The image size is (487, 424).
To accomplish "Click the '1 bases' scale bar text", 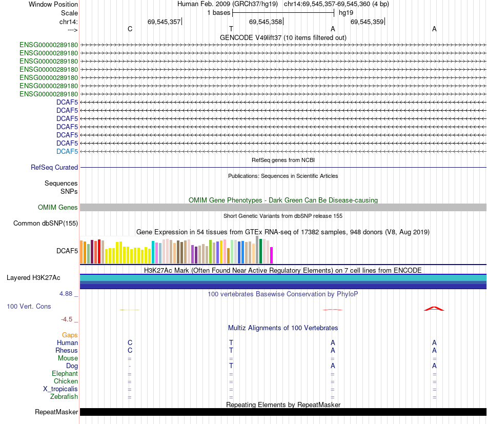I will 219,13.
